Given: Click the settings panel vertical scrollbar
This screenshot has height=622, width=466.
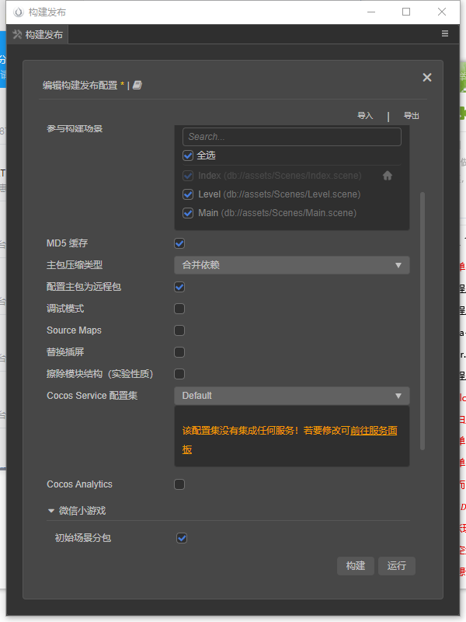Looking at the screenshot, I should point(423,321).
